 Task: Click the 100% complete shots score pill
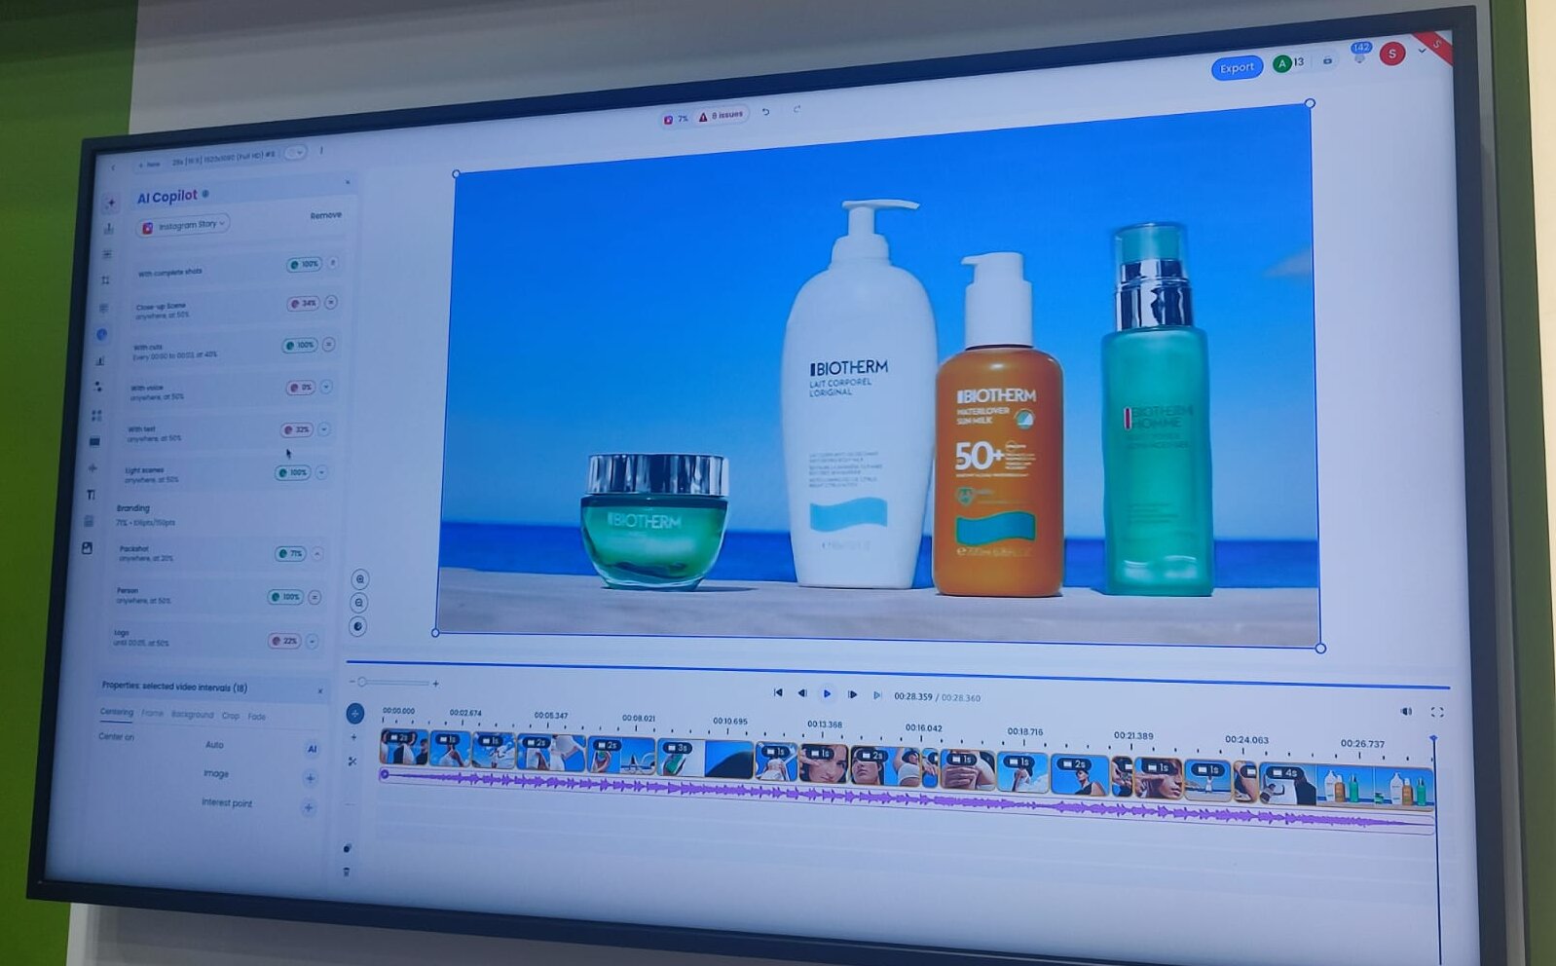click(x=304, y=264)
